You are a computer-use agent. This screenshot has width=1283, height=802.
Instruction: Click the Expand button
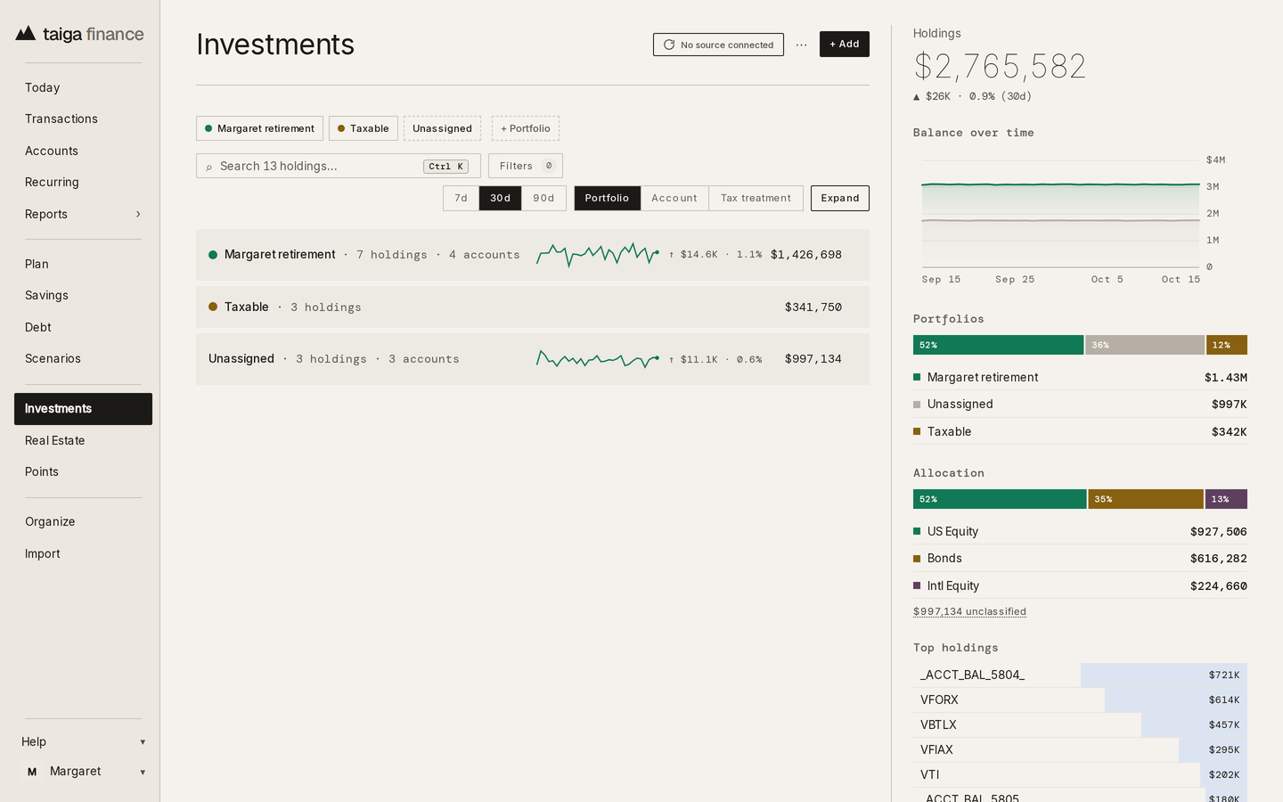(840, 198)
